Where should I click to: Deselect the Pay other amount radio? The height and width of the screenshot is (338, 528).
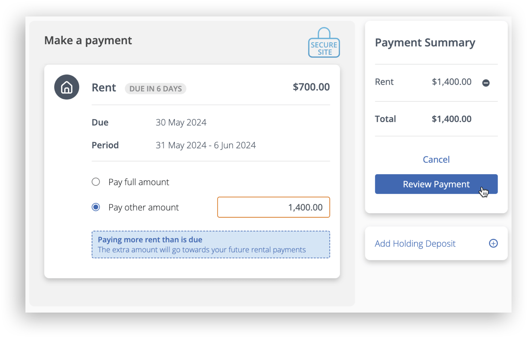(96, 207)
